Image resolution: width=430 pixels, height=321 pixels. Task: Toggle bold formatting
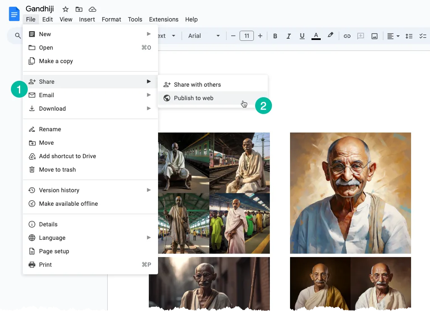click(275, 36)
